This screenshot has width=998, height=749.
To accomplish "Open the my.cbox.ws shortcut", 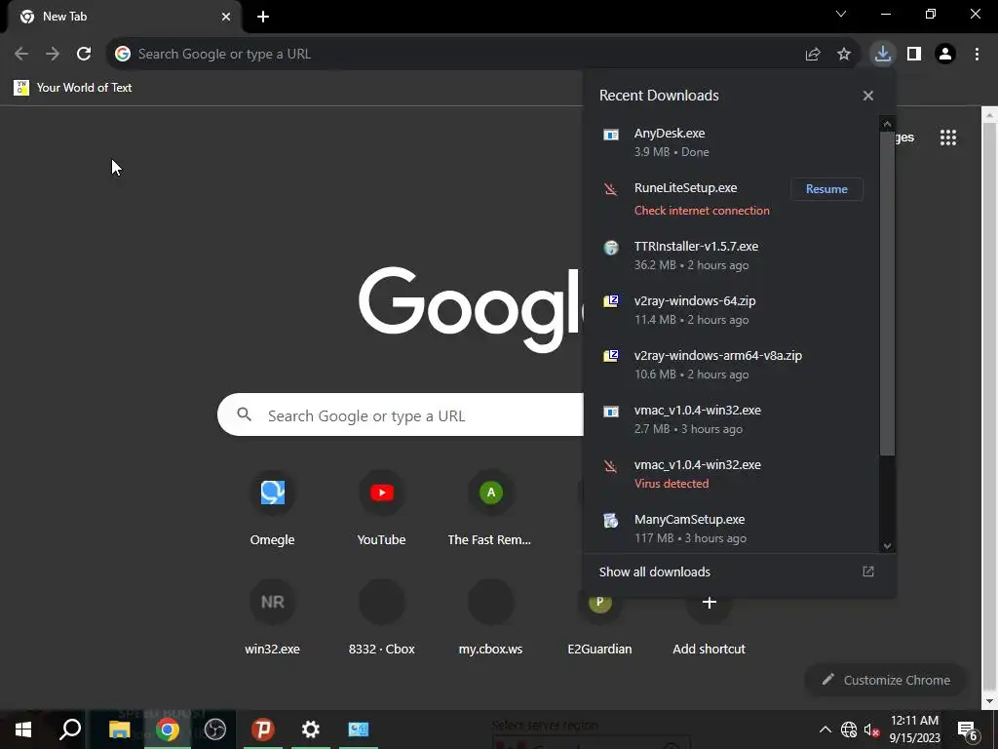I will [x=490, y=616].
